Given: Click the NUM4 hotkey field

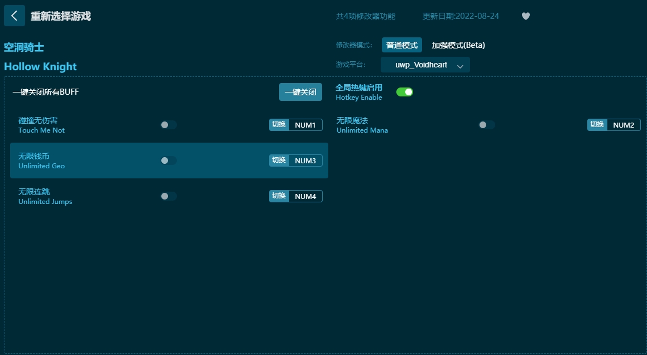Looking at the screenshot, I should pyautogui.click(x=305, y=196).
